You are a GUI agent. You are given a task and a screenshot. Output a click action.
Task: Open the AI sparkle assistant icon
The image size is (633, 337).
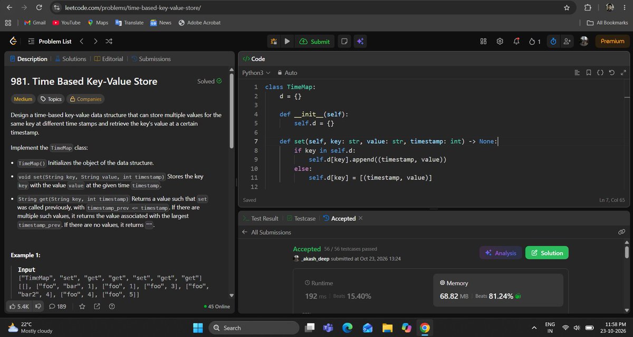tap(360, 41)
